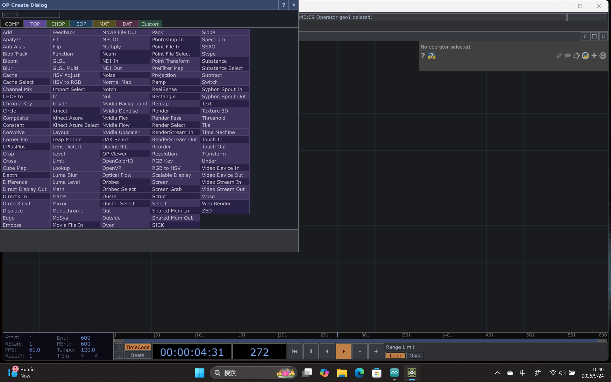Image resolution: width=611 pixels, height=382 pixels.
Task: Open the help menu of OP Create Dialog
Action: pyautogui.click(x=283, y=5)
